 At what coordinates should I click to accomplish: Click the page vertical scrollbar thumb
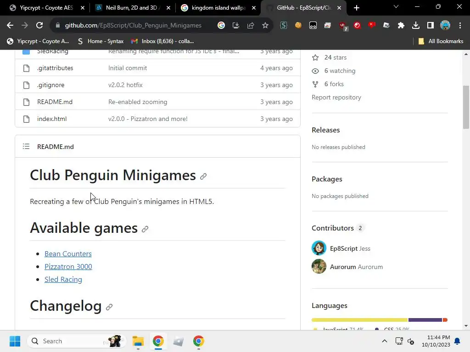[x=466, y=107]
